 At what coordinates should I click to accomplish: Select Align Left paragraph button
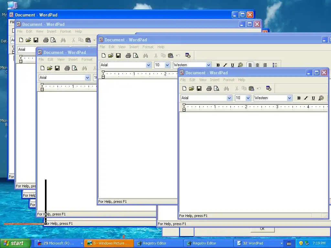(x=250, y=65)
